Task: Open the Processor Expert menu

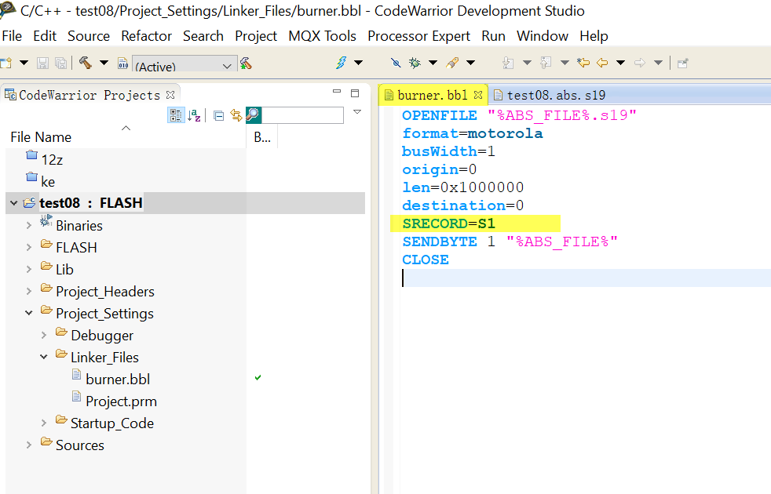Action: (419, 36)
